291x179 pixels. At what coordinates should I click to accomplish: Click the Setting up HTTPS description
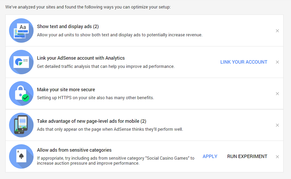click(95, 98)
